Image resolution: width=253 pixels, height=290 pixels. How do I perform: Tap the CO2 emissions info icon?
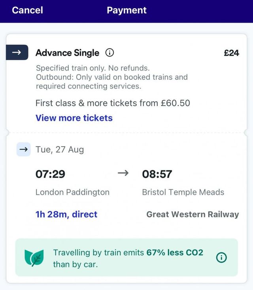coord(222,258)
